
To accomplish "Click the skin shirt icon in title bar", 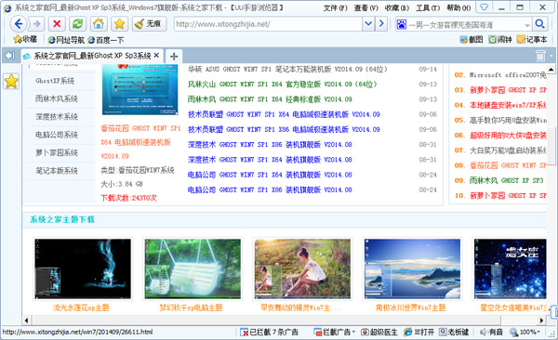I will (484, 7).
